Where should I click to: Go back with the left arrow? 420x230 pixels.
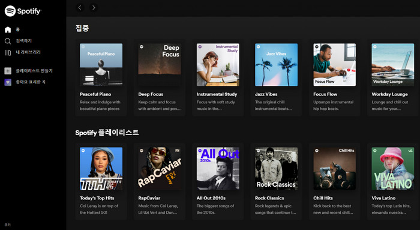coord(80,7)
